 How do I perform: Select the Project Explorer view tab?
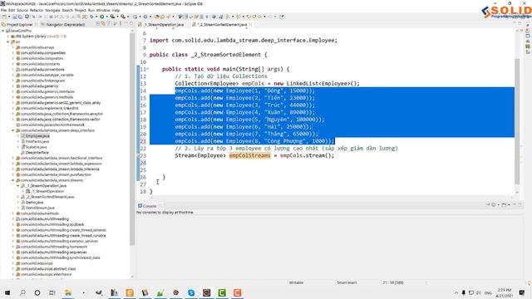click(x=17, y=24)
